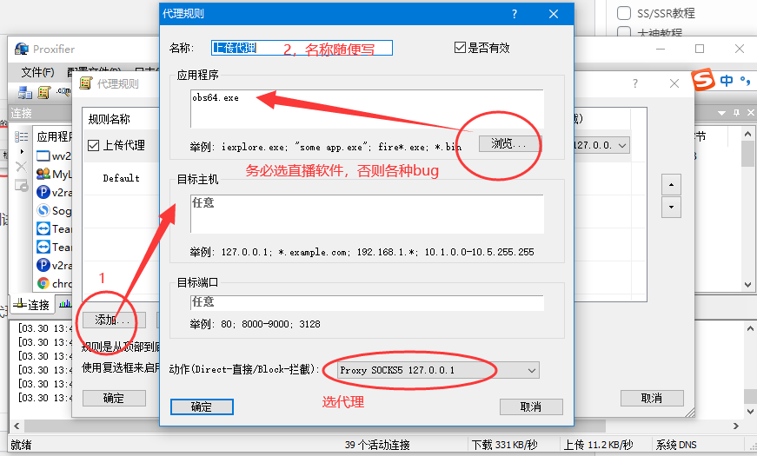Click the Proxifier app icon in title bar
This screenshot has height=456, width=757.
tap(21, 49)
